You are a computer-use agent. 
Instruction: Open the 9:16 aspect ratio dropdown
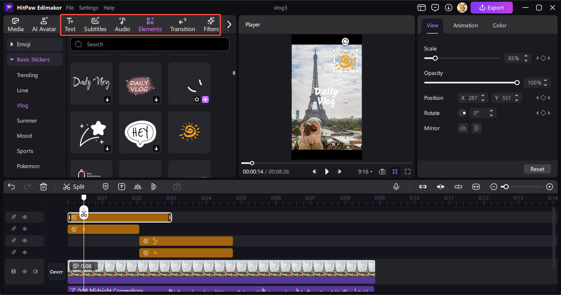point(365,172)
